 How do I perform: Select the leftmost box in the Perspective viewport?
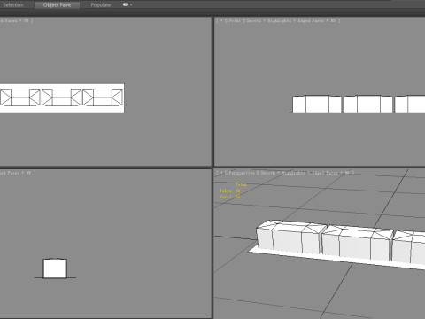coord(290,237)
